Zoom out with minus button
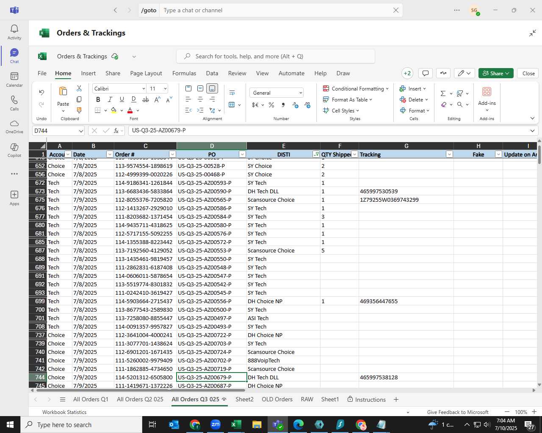Image resolution: width=542 pixels, height=433 pixels. (x=507, y=412)
